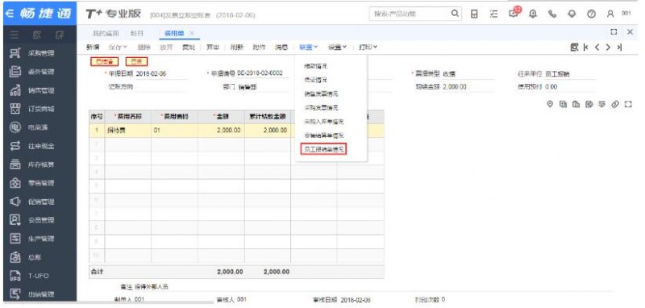This screenshot has width=645, height=308.
Task: Click the 刷新 toolbar button
Action: pyautogui.click(x=236, y=48)
